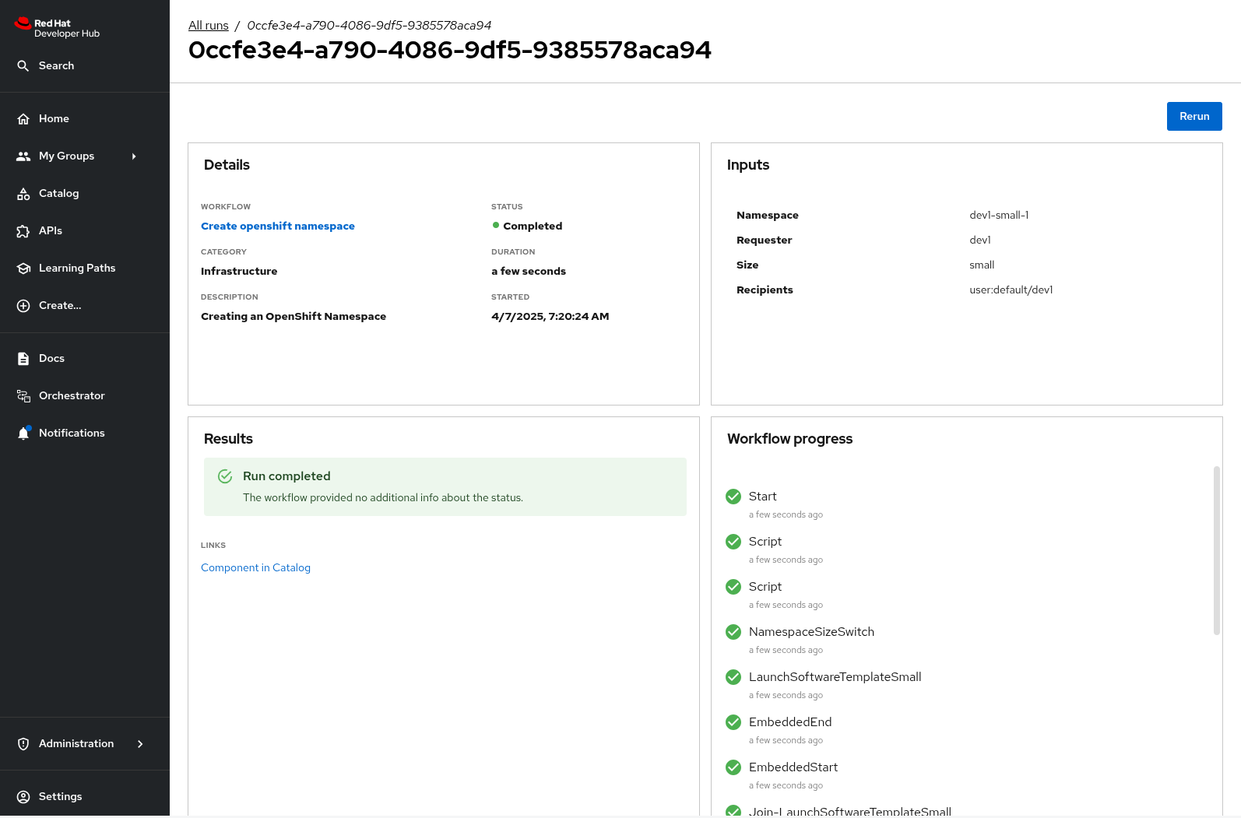This screenshot has width=1241, height=818.
Task: Click the EmbeddedEnd step label
Action: click(x=790, y=722)
